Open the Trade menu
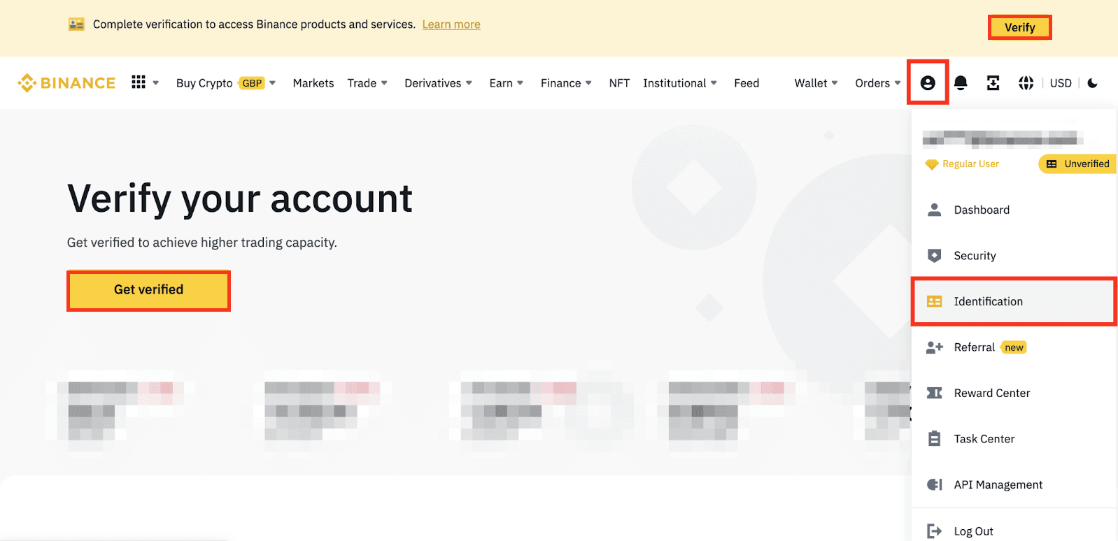This screenshot has width=1118, height=541. tap(362, 83)
